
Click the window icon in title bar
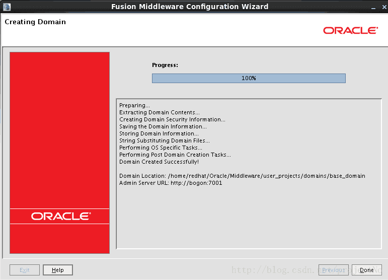click(x=7, y=7)
